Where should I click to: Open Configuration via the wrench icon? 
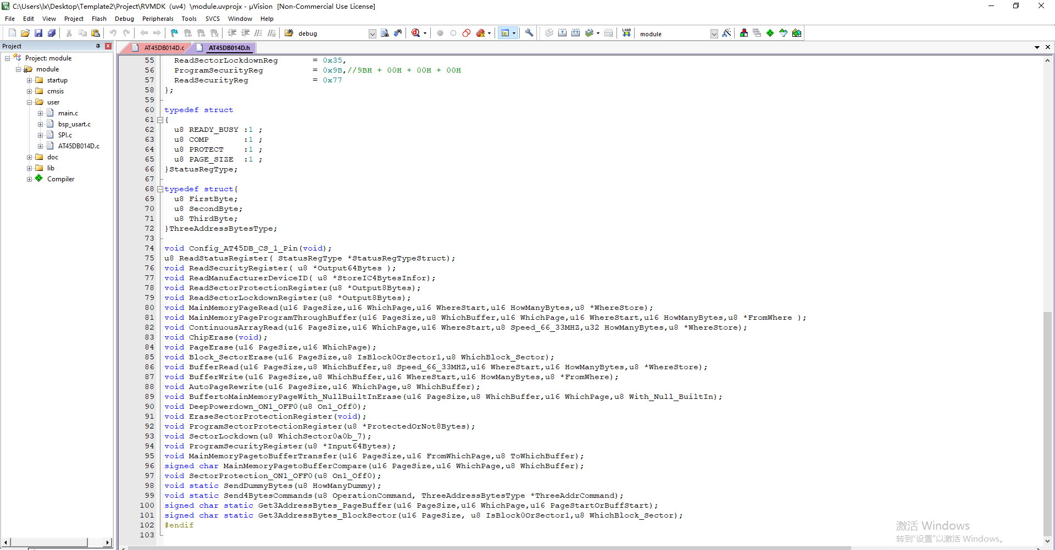pyautogui.click(x=529, y=34)
